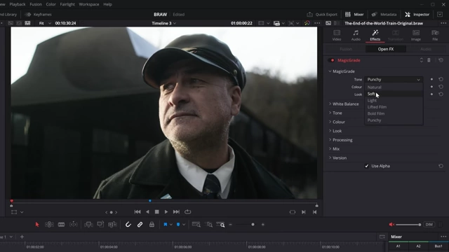Choose Punchy option in the dropdown list

click(x=394, y=120)
